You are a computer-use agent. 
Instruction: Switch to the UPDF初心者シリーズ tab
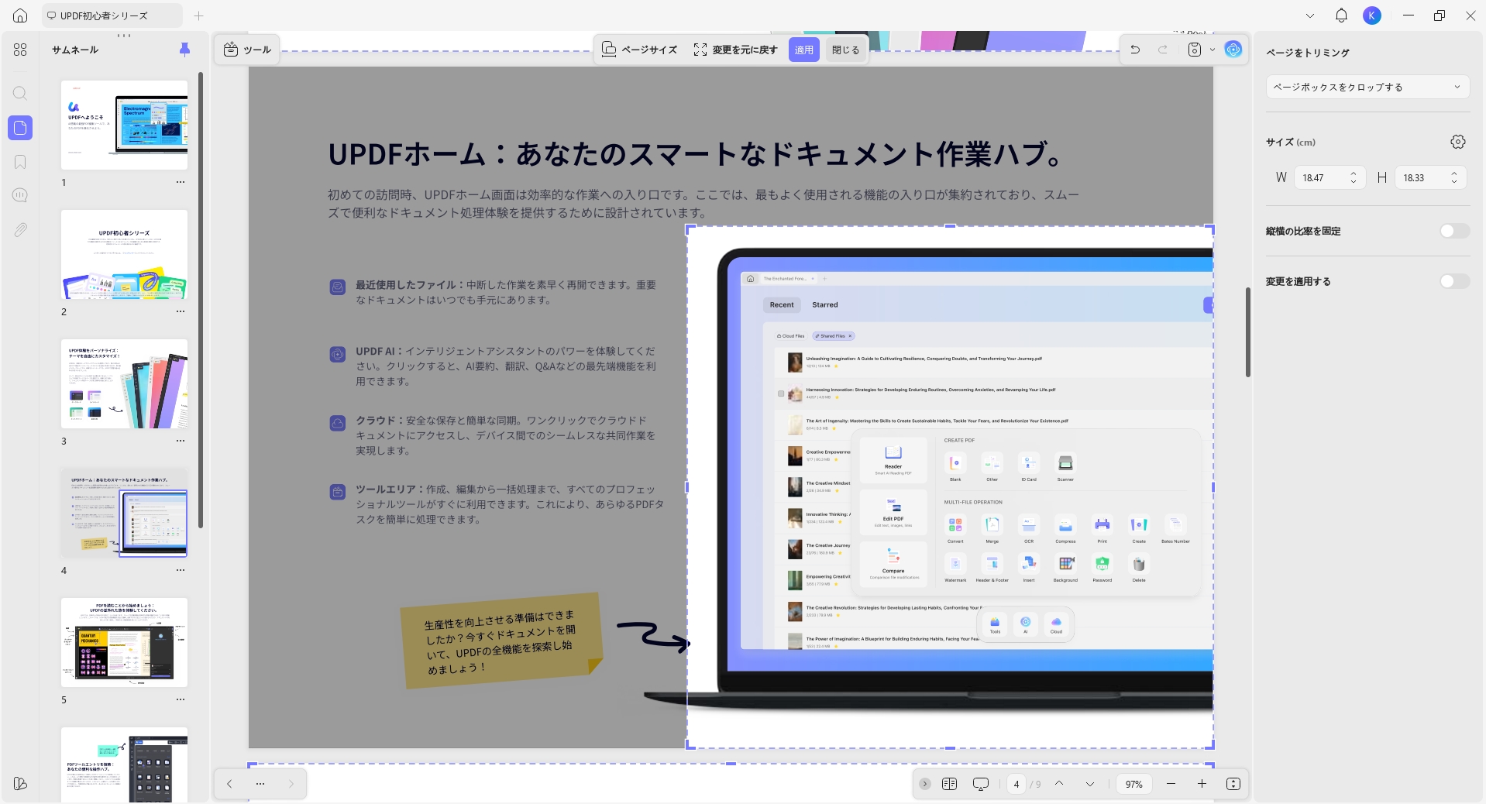click(112, 15)
